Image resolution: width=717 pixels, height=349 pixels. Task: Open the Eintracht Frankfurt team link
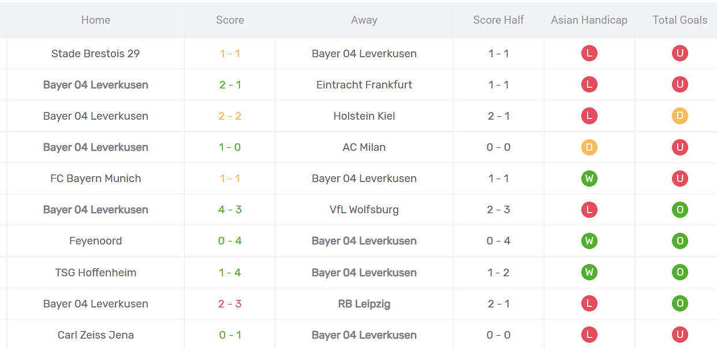pos(364,85)
